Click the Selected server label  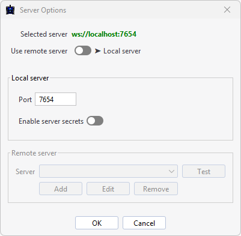(44, 34)
